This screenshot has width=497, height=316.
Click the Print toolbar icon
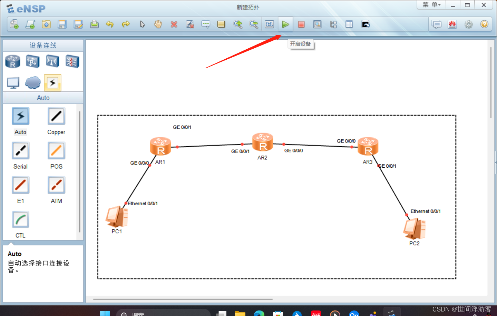(x=94, y=24)
